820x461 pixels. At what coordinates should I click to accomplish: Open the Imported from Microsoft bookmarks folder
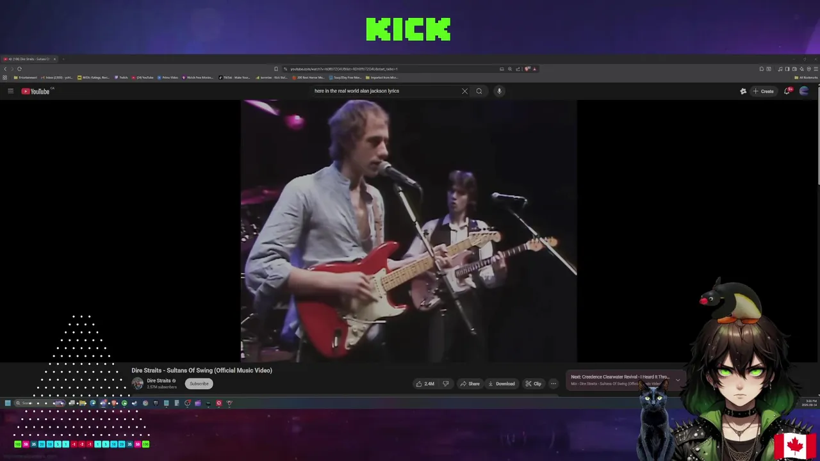click(382, 77)
